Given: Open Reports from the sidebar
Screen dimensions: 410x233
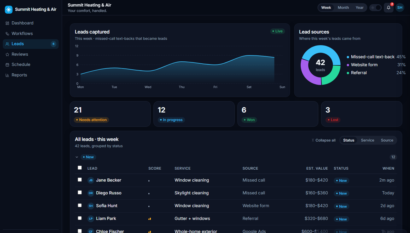Looking at the screenshot, I should tap(31, 75).
